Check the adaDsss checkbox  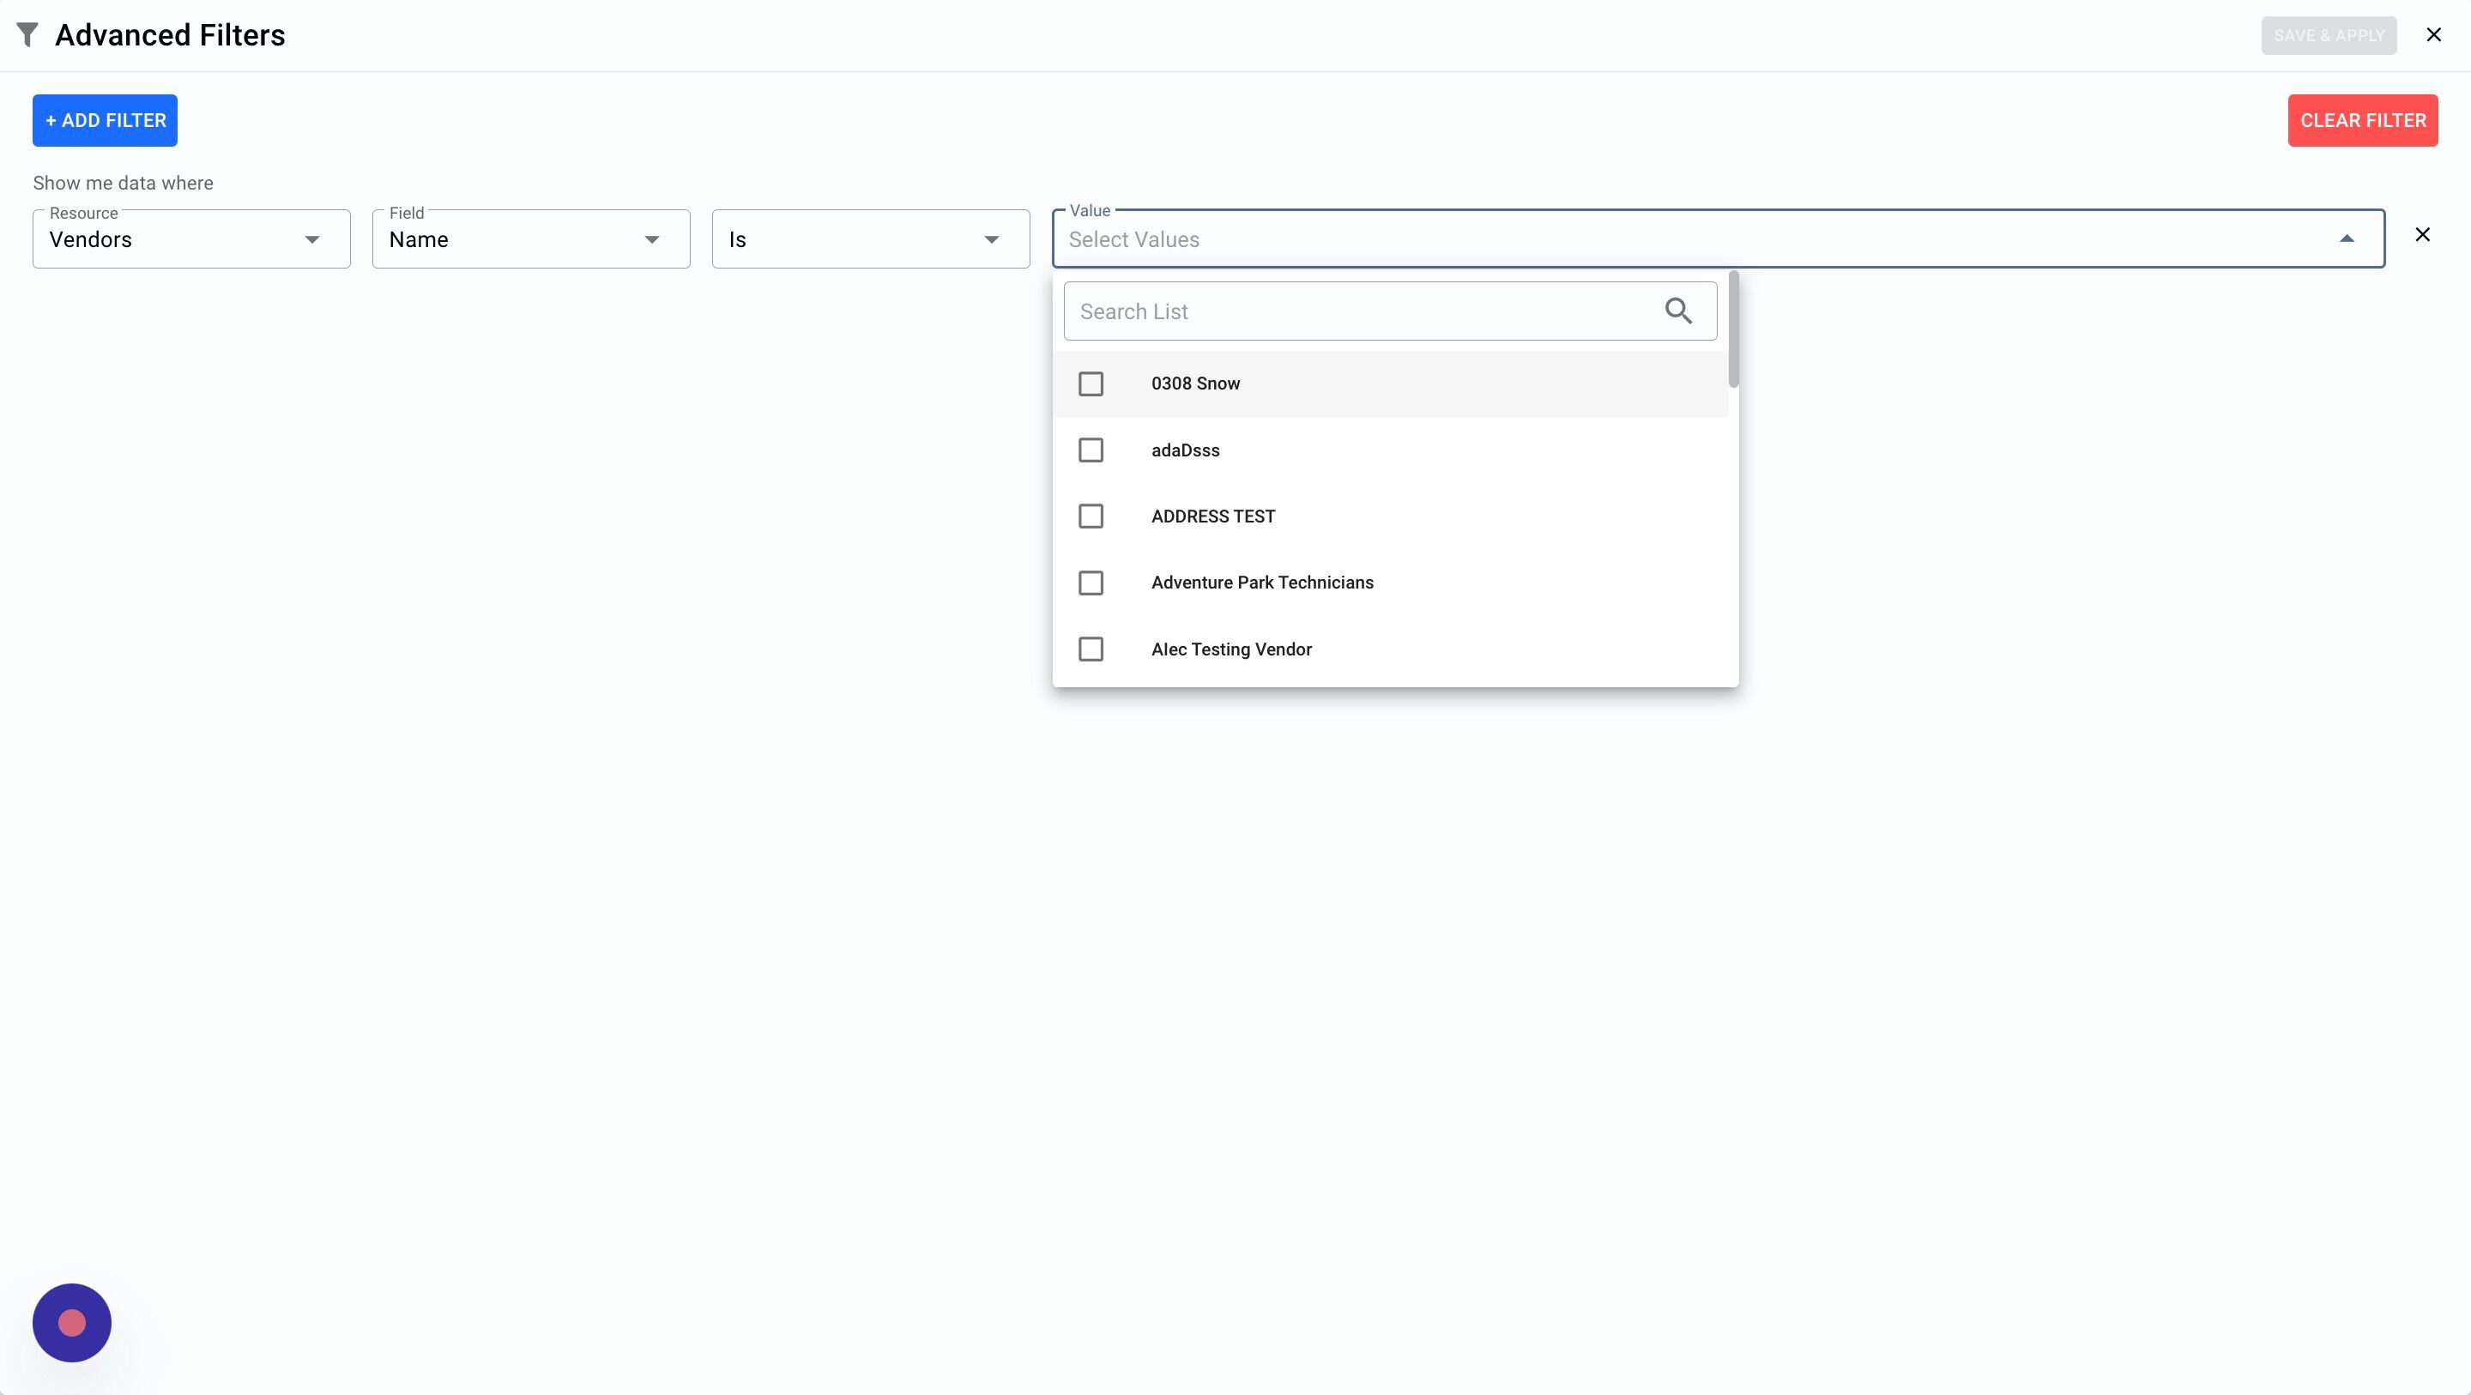click(x=1091, y=450)
